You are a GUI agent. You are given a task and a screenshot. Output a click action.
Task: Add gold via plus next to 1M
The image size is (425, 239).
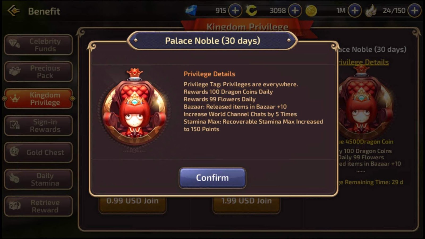pyautogui.click(x=355, y=11)
